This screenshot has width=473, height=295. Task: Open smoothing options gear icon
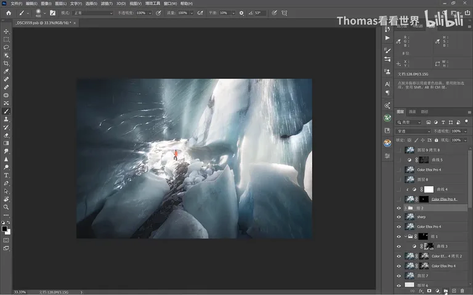(x=241, y=13)
